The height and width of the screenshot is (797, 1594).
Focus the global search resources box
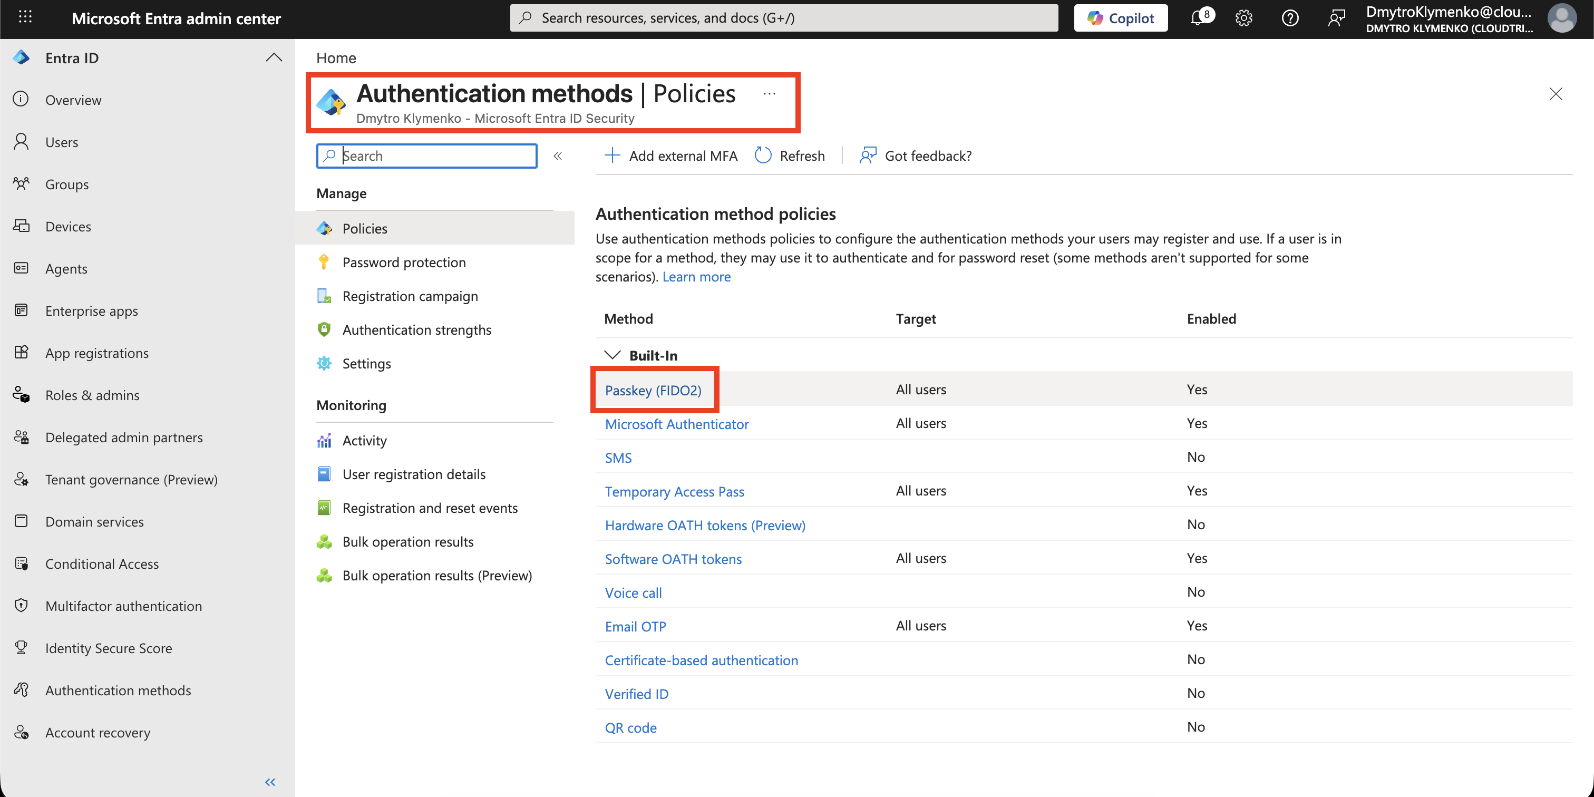click(x=783, y=18)
